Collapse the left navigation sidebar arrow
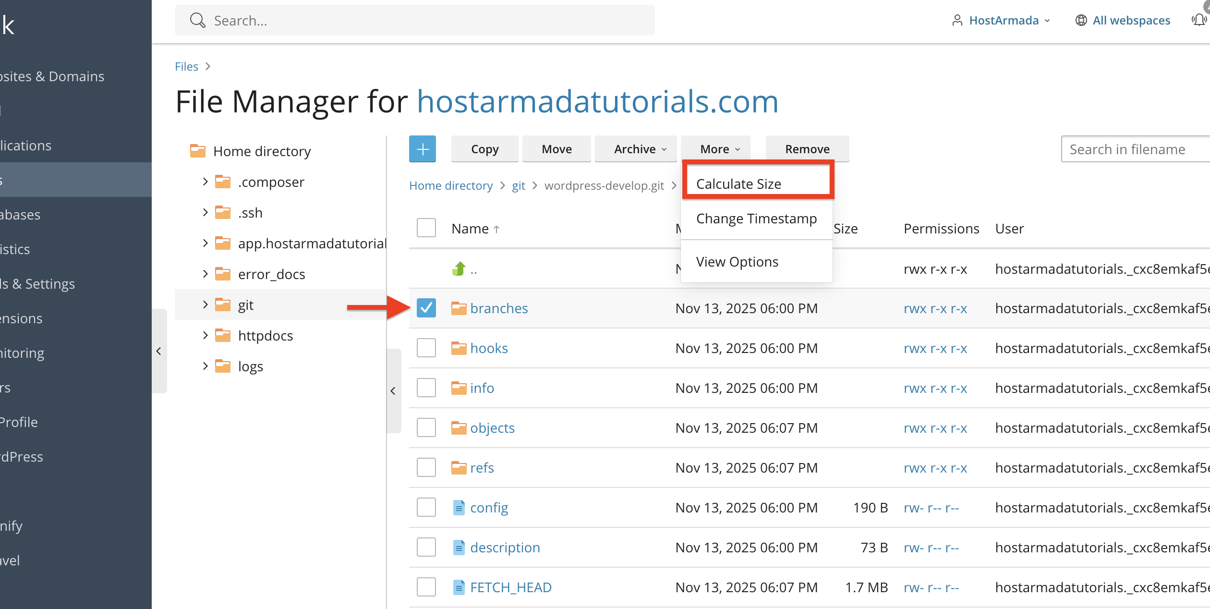Image resolution: width=1210 pixels, height=609 pixels. tap(159, 351)
